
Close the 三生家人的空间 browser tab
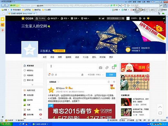(34, 14)
